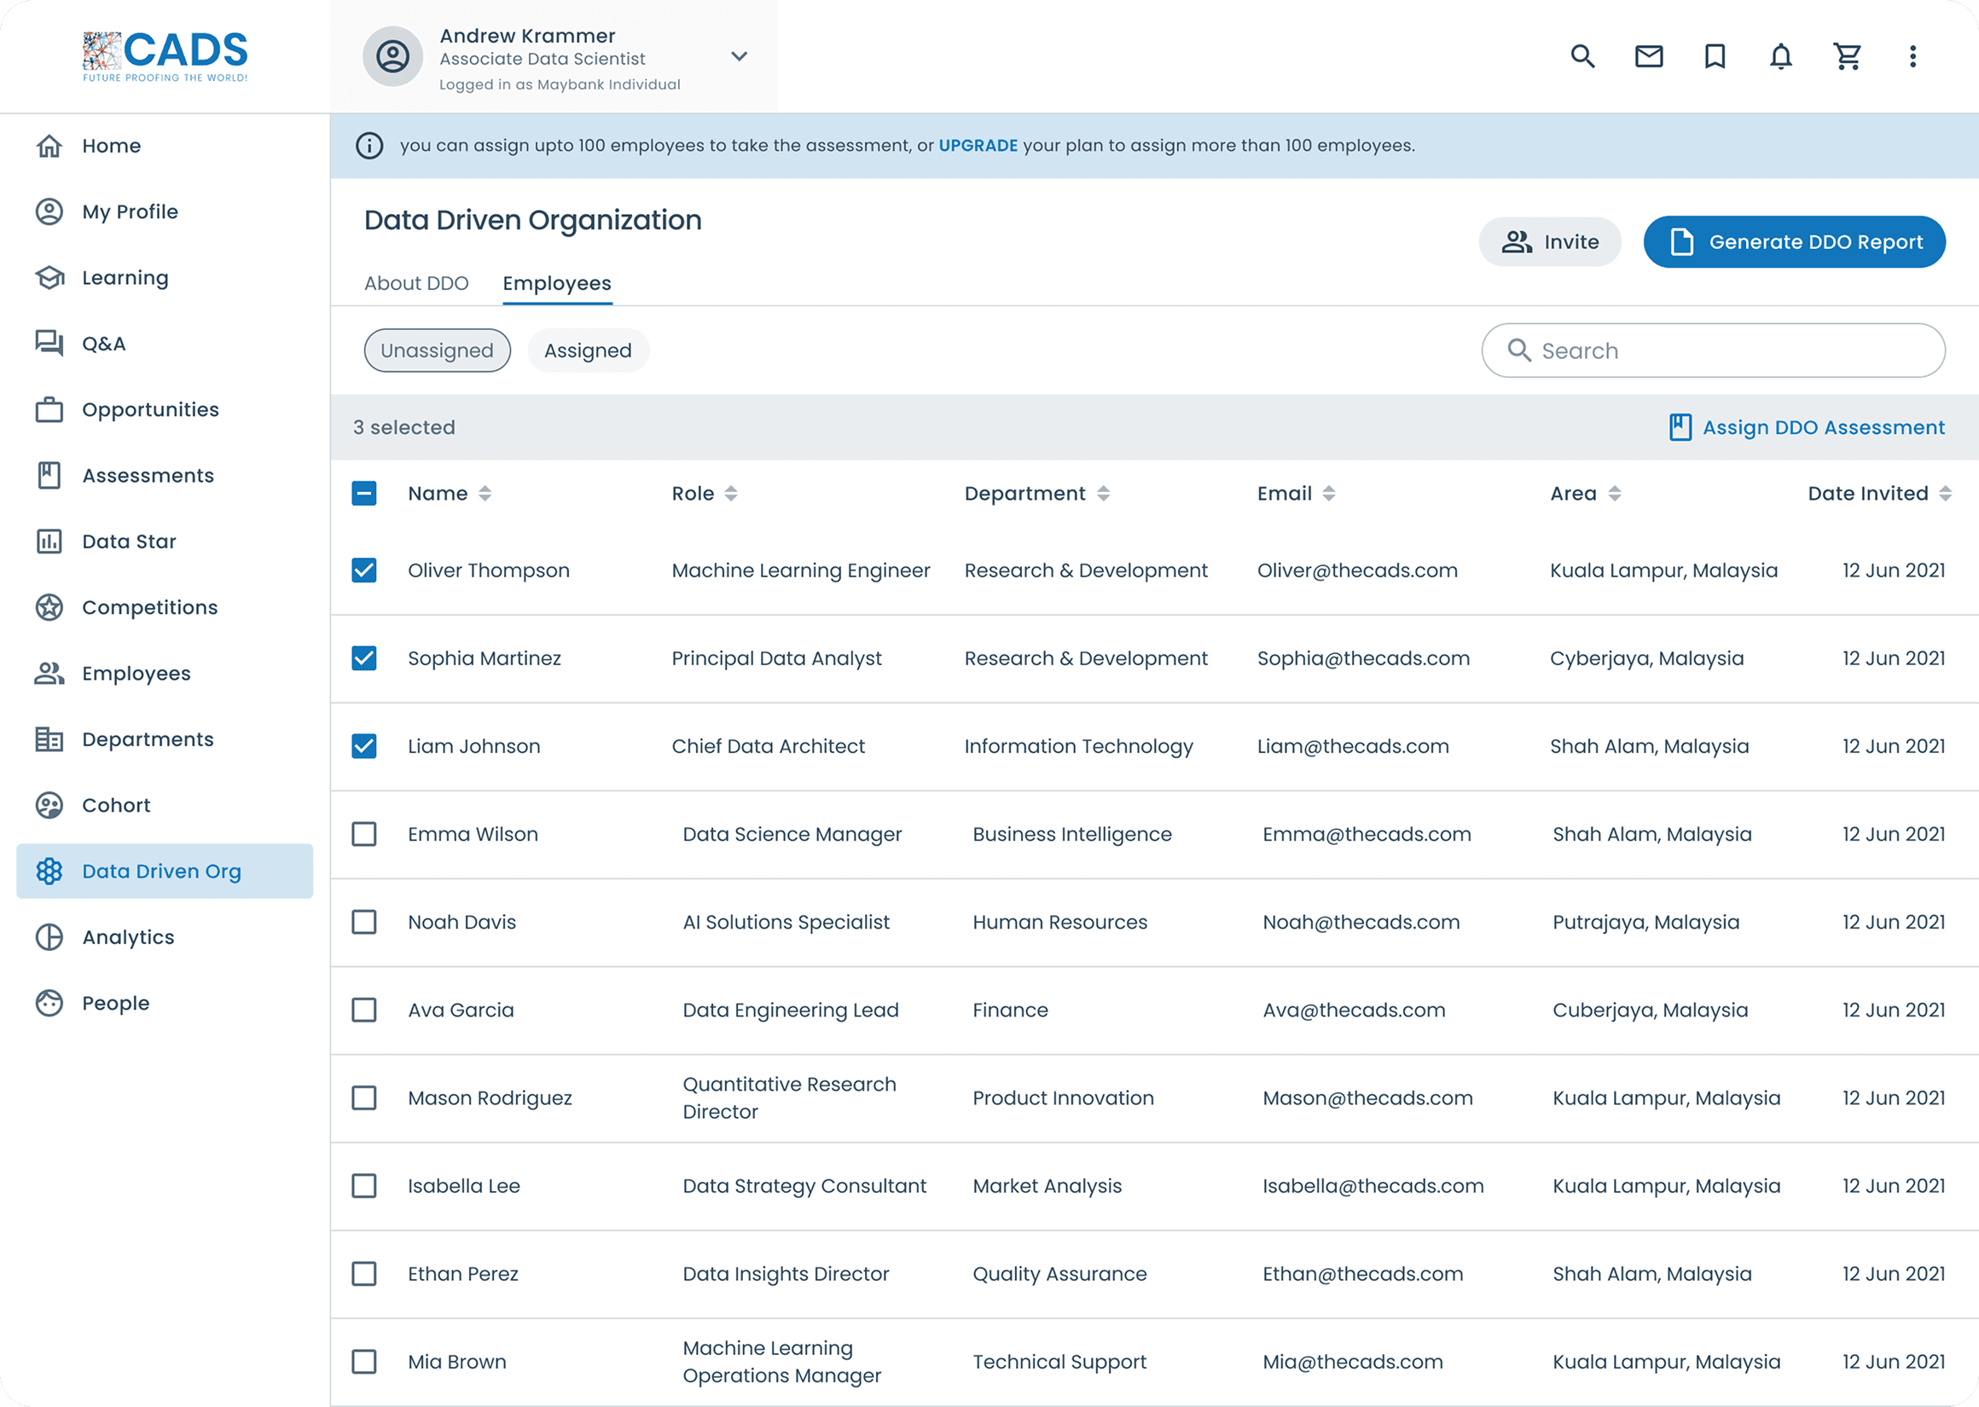Open Data Star in the sidebar
The width and height of the screenshot is (1979, 1407).
128,541
